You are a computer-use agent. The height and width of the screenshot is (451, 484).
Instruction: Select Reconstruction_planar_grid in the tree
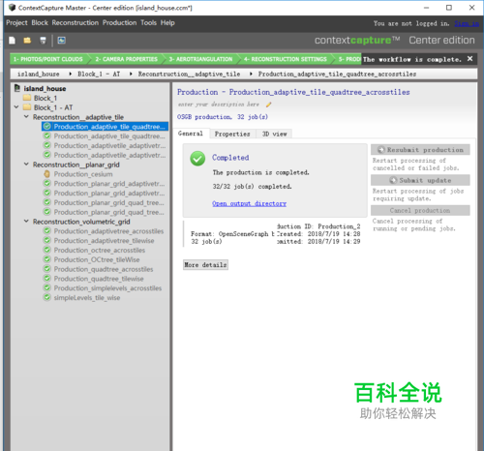tap(76, 165)
